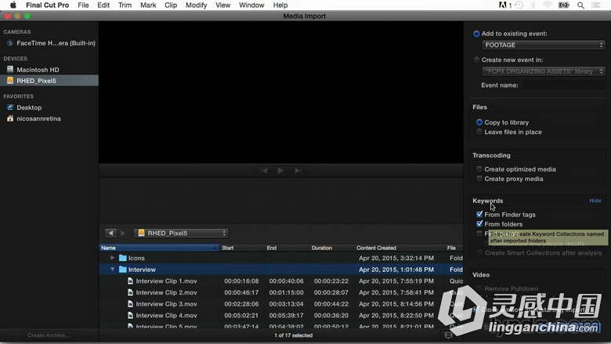The image size is (611, 344).
Task: Open the Help menu
Action: tap(280, 5)
